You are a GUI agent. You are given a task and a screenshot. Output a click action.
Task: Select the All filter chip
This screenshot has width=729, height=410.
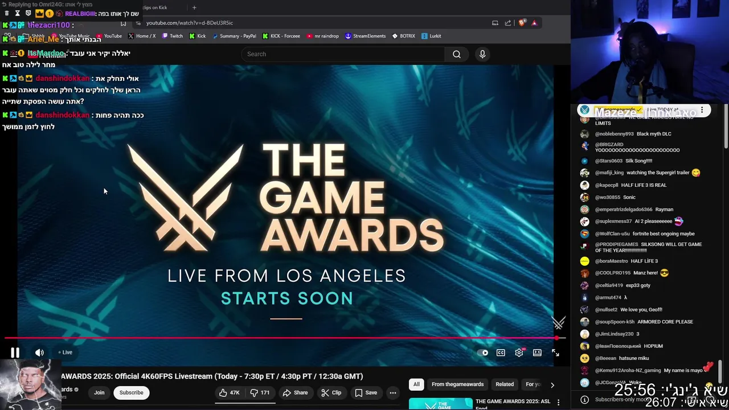coord(416,384)
